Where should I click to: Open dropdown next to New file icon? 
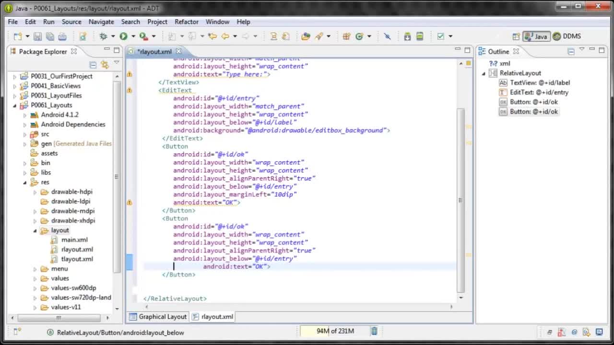(27, 36)
